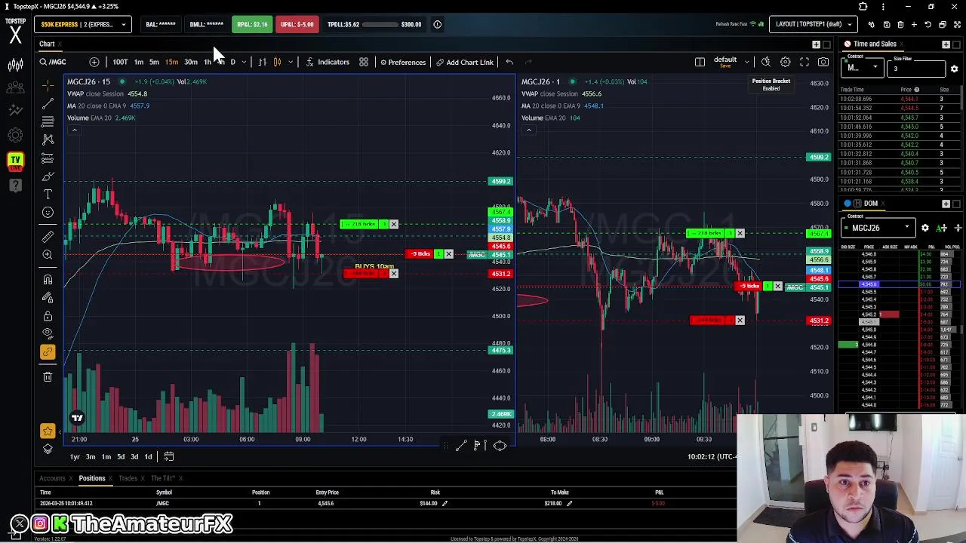Switch chart to 5m timeframe
This screenshot has width=966, height=543.
[154, 62]
